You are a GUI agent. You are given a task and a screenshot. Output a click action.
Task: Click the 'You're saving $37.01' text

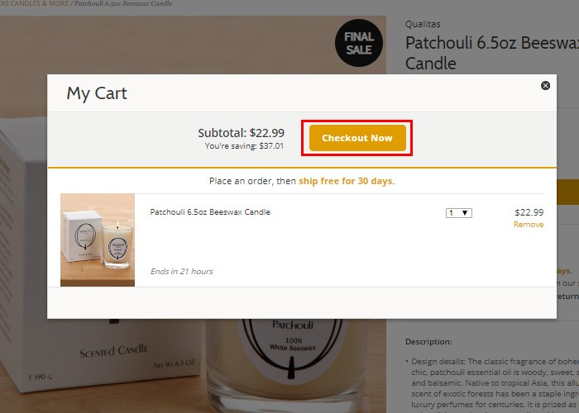(x=244, y=146)
